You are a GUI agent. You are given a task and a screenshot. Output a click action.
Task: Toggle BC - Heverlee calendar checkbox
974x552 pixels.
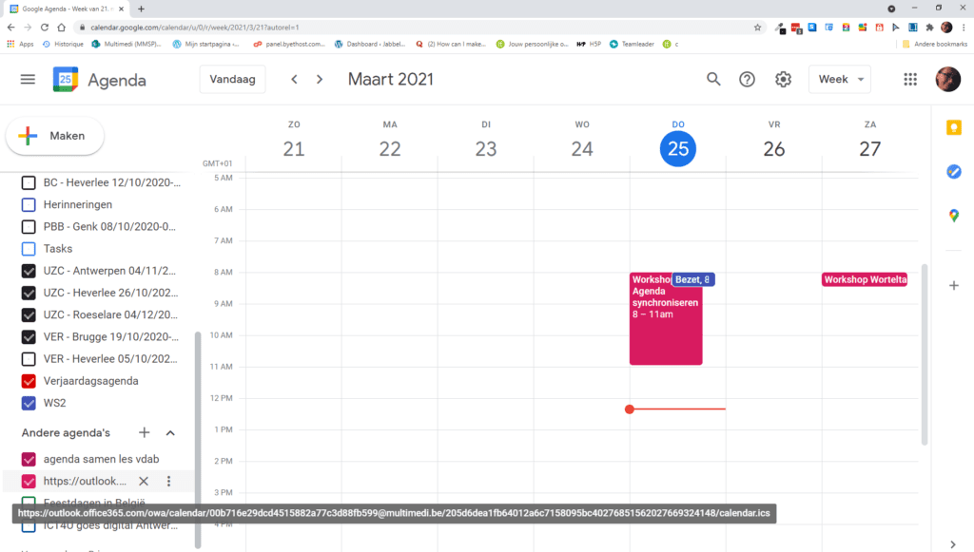coord(29,183)
